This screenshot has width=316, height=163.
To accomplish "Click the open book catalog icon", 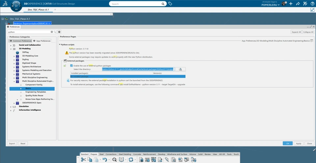I will coord(121,160).
